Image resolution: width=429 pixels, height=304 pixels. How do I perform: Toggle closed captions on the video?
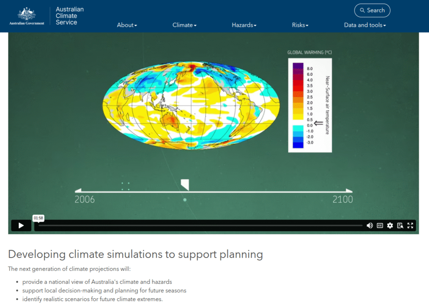380,225
